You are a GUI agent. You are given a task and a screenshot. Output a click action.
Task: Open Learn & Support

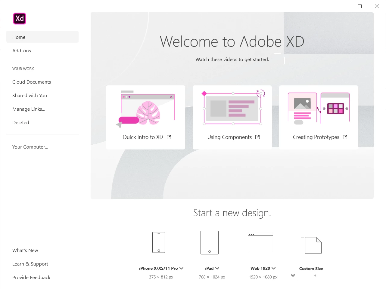30,264
